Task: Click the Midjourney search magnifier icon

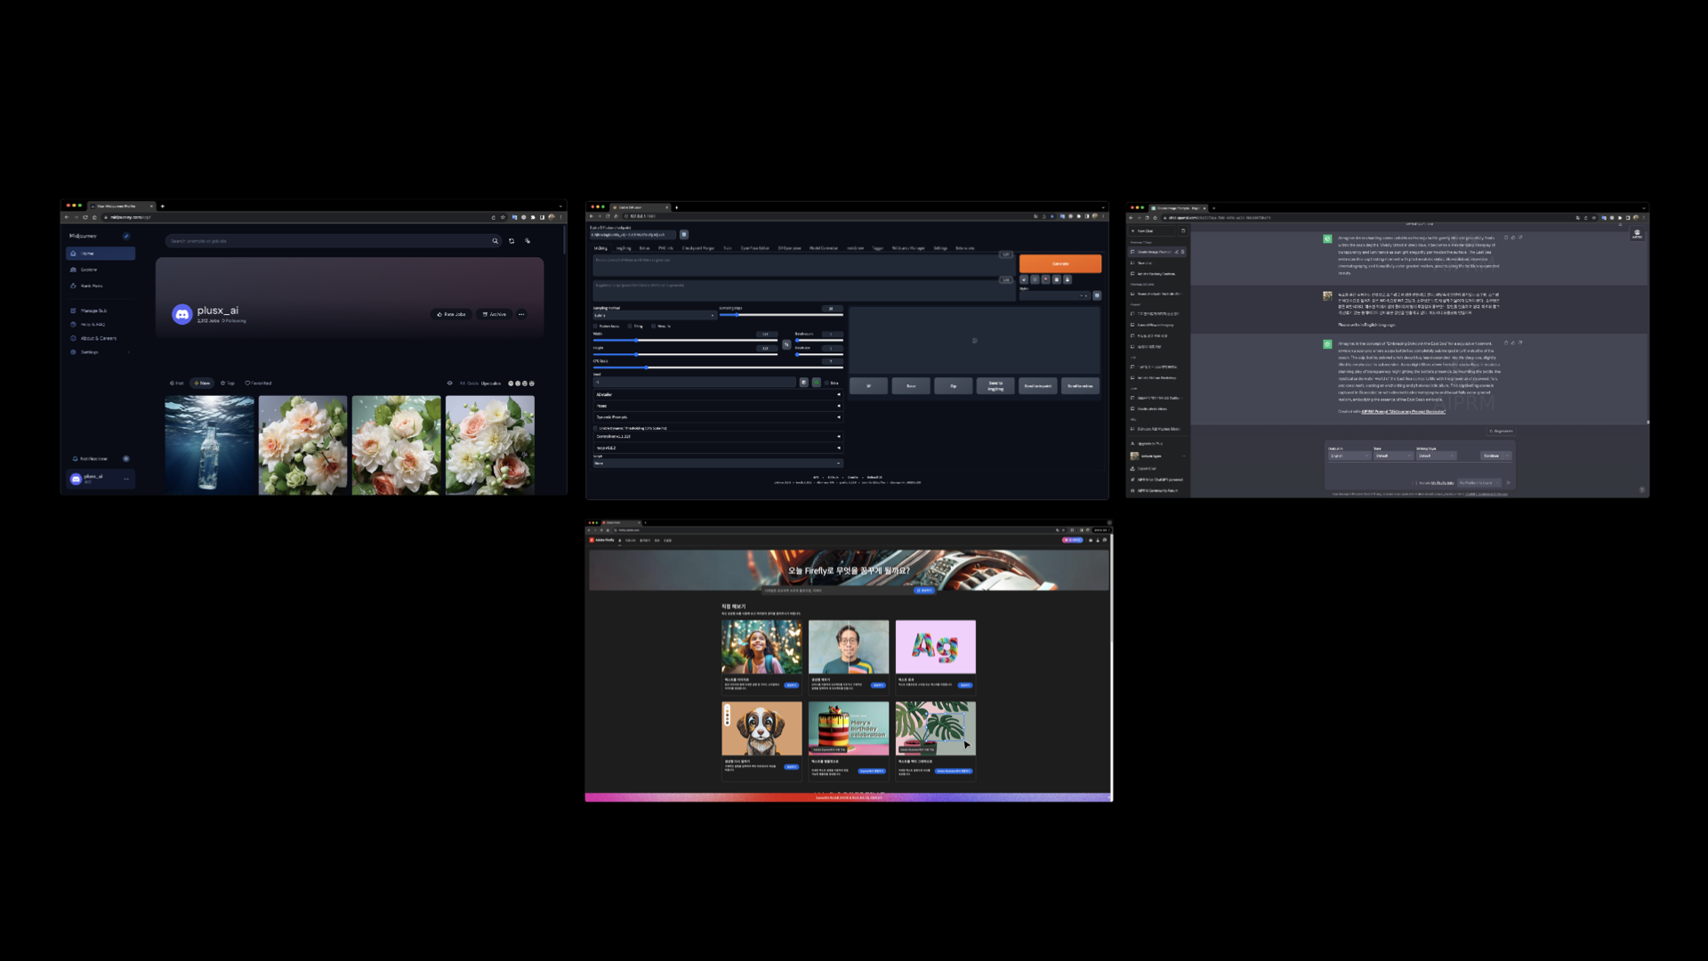Action: pos(495,241)
